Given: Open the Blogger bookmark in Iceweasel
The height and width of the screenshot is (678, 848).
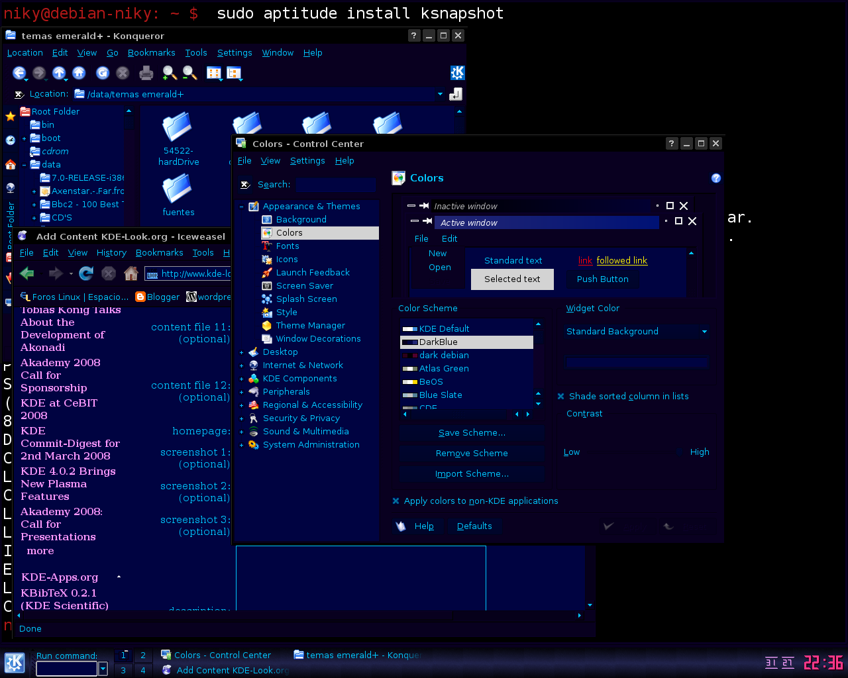Looking at the screenshot, I should pos(158,297).
